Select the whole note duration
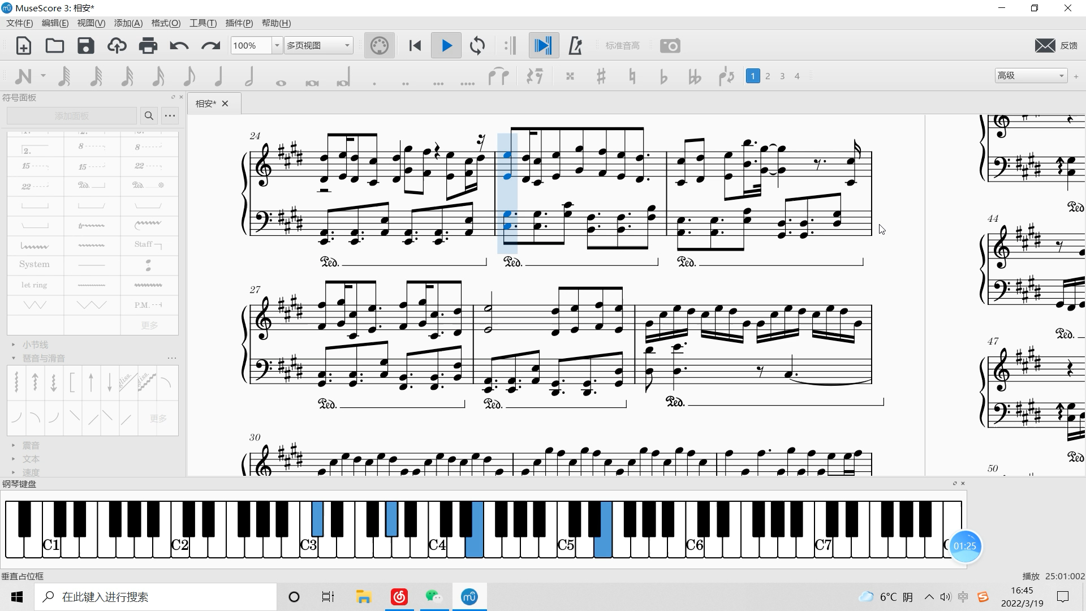The width and height of the screenshot is (1086, 611). pos(281,83)
